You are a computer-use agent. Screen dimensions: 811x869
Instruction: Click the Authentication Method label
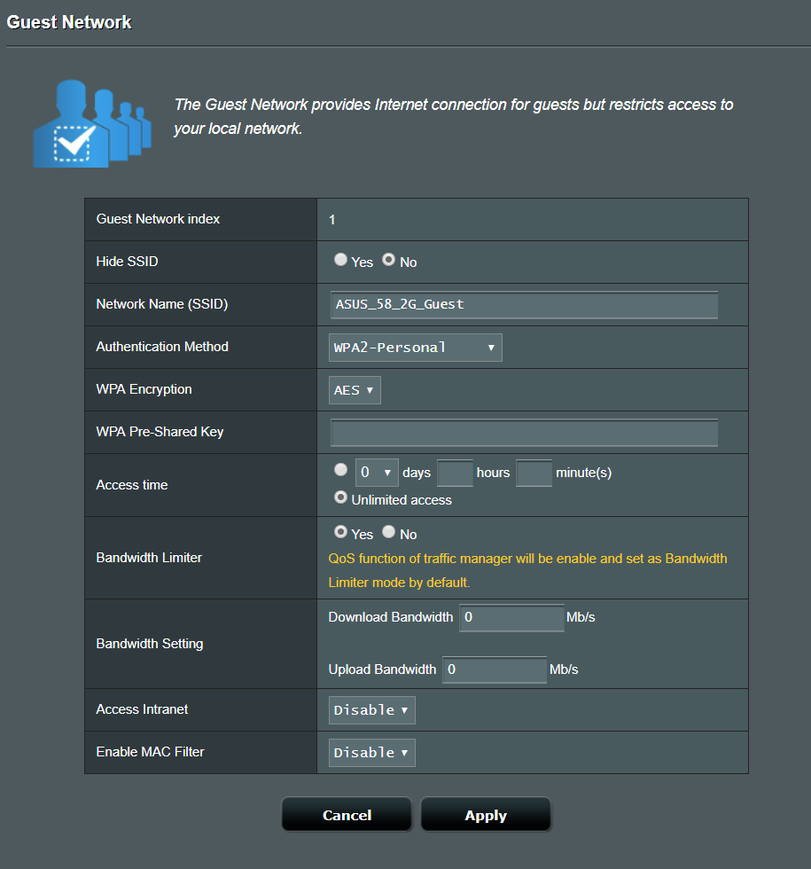[161, 347]
